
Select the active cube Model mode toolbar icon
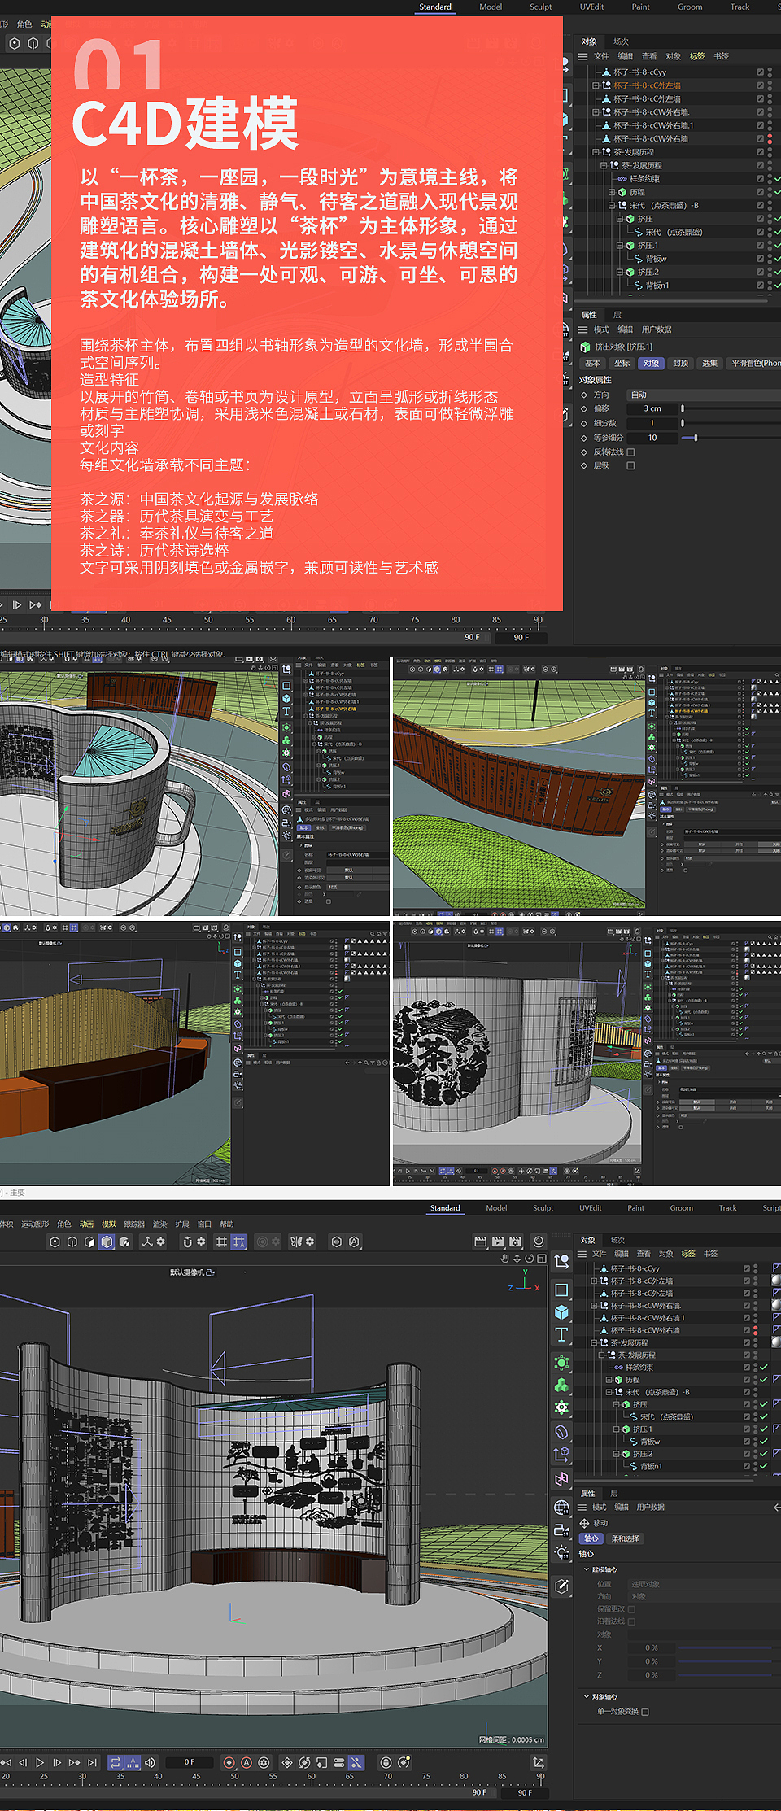107,1242
